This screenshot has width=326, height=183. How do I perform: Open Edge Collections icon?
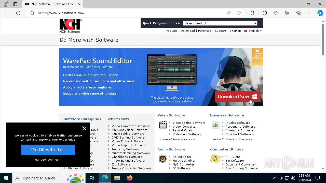coord(287,13)
